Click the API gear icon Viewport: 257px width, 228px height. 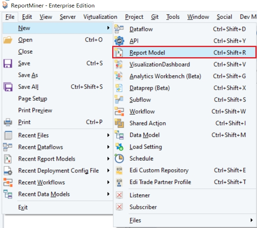pos(119,41)
